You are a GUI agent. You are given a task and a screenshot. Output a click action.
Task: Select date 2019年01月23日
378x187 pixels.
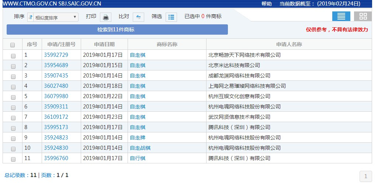coord(103,117)
